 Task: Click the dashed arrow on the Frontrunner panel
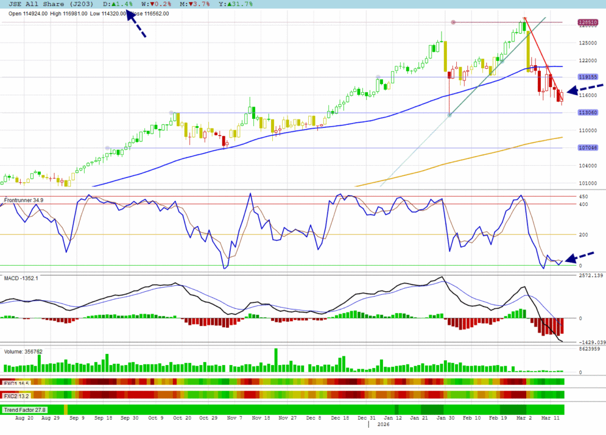tap(582, 257)
